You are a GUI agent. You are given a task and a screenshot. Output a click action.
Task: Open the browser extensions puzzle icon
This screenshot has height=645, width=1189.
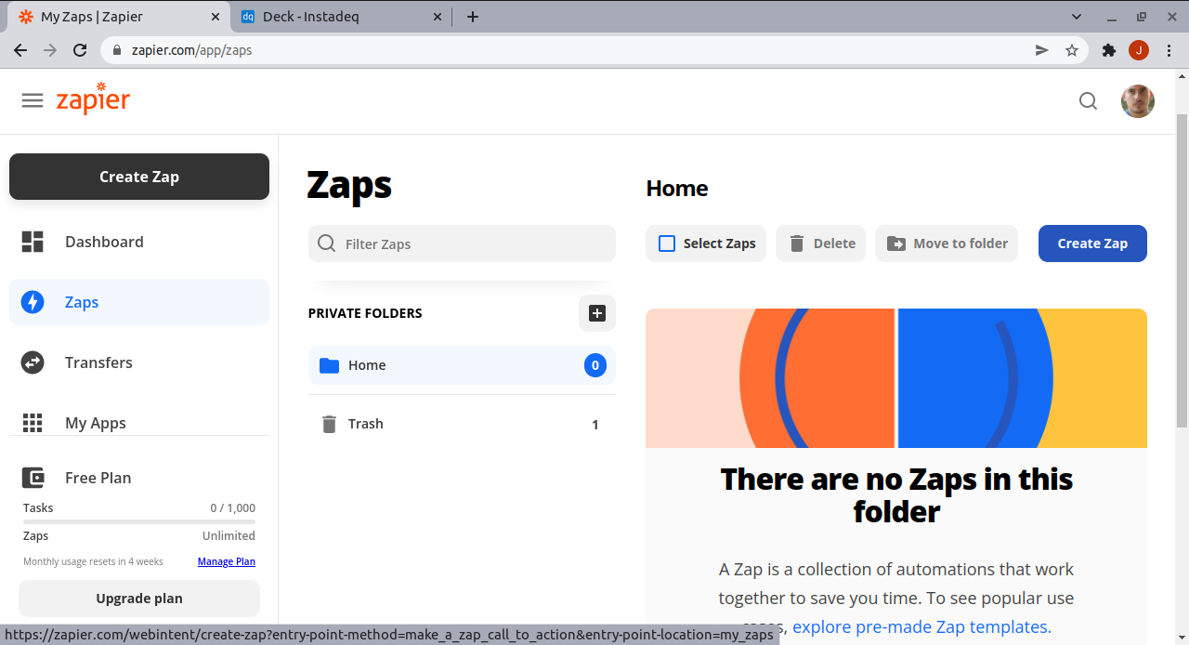point(1108,50)
